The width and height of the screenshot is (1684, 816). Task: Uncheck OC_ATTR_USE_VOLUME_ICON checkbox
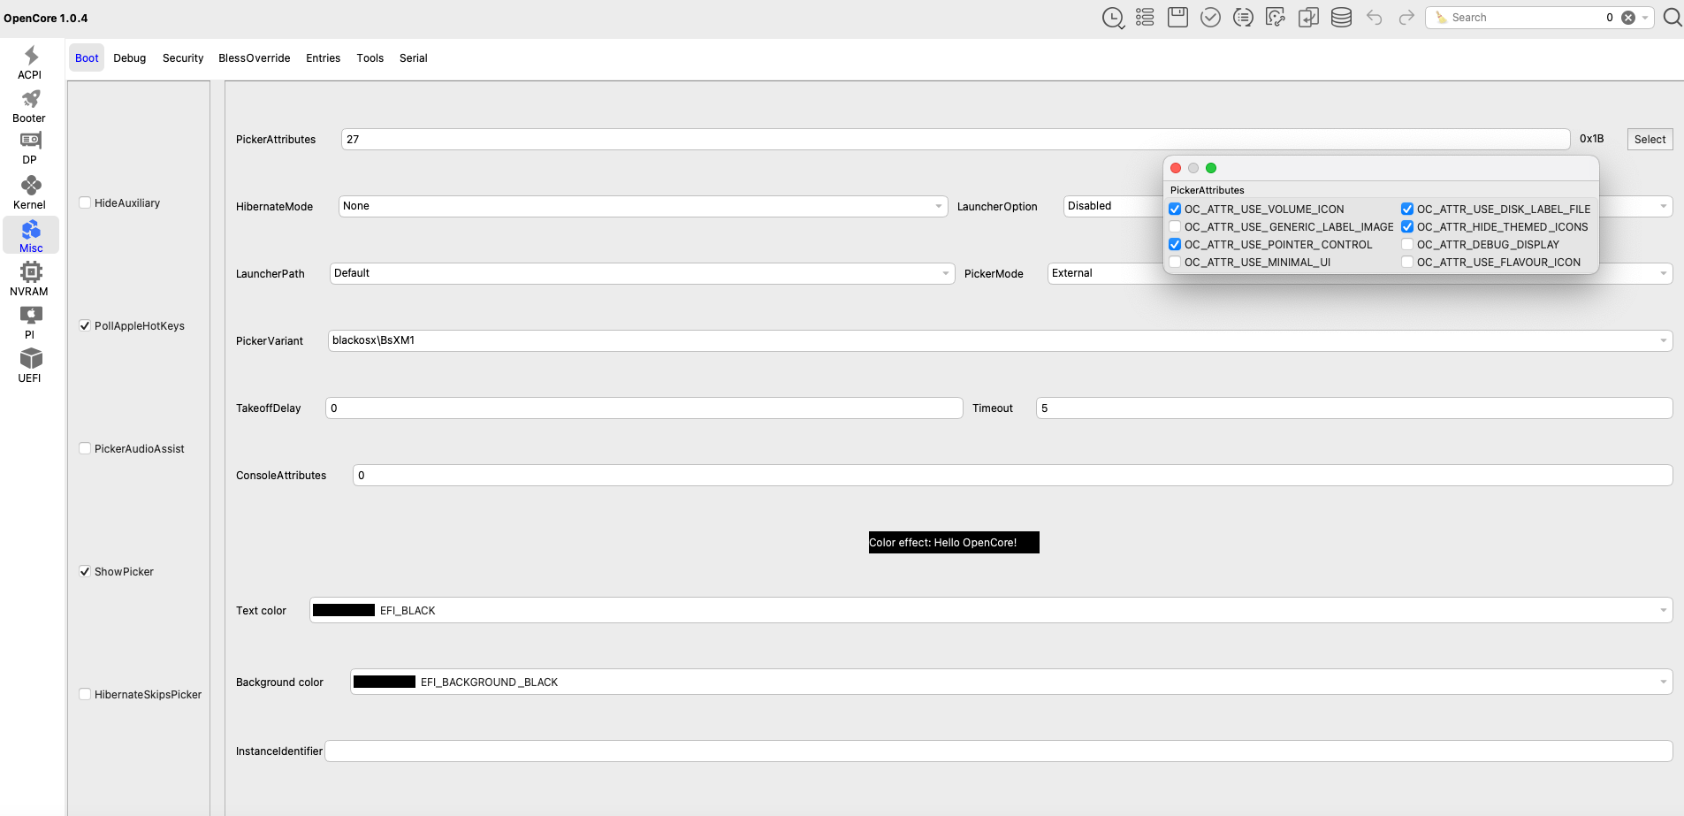click(x=1175, y=209)
